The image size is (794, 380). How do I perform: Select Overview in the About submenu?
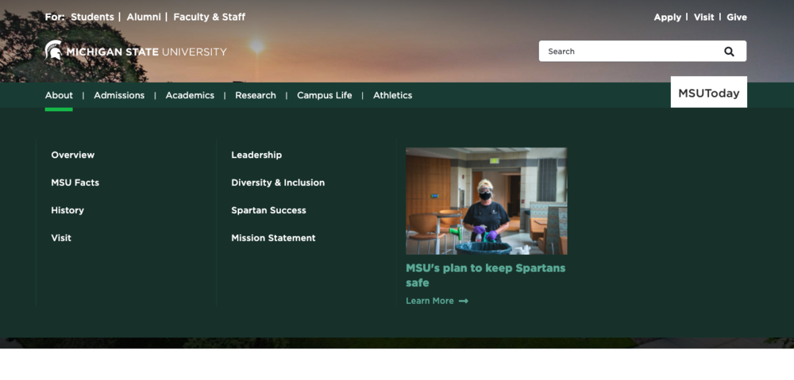[73, 155]
